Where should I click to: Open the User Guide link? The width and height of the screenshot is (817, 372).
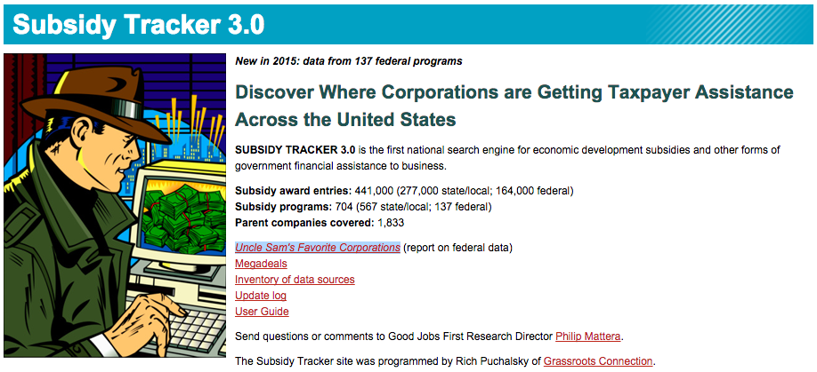pos(262,312)
